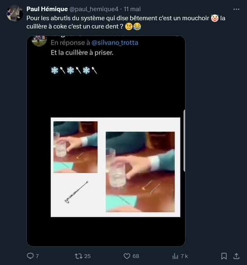This screenshot has height=265, width=247.
Task: Like the tweet with the heart icon
Action: 127,256
